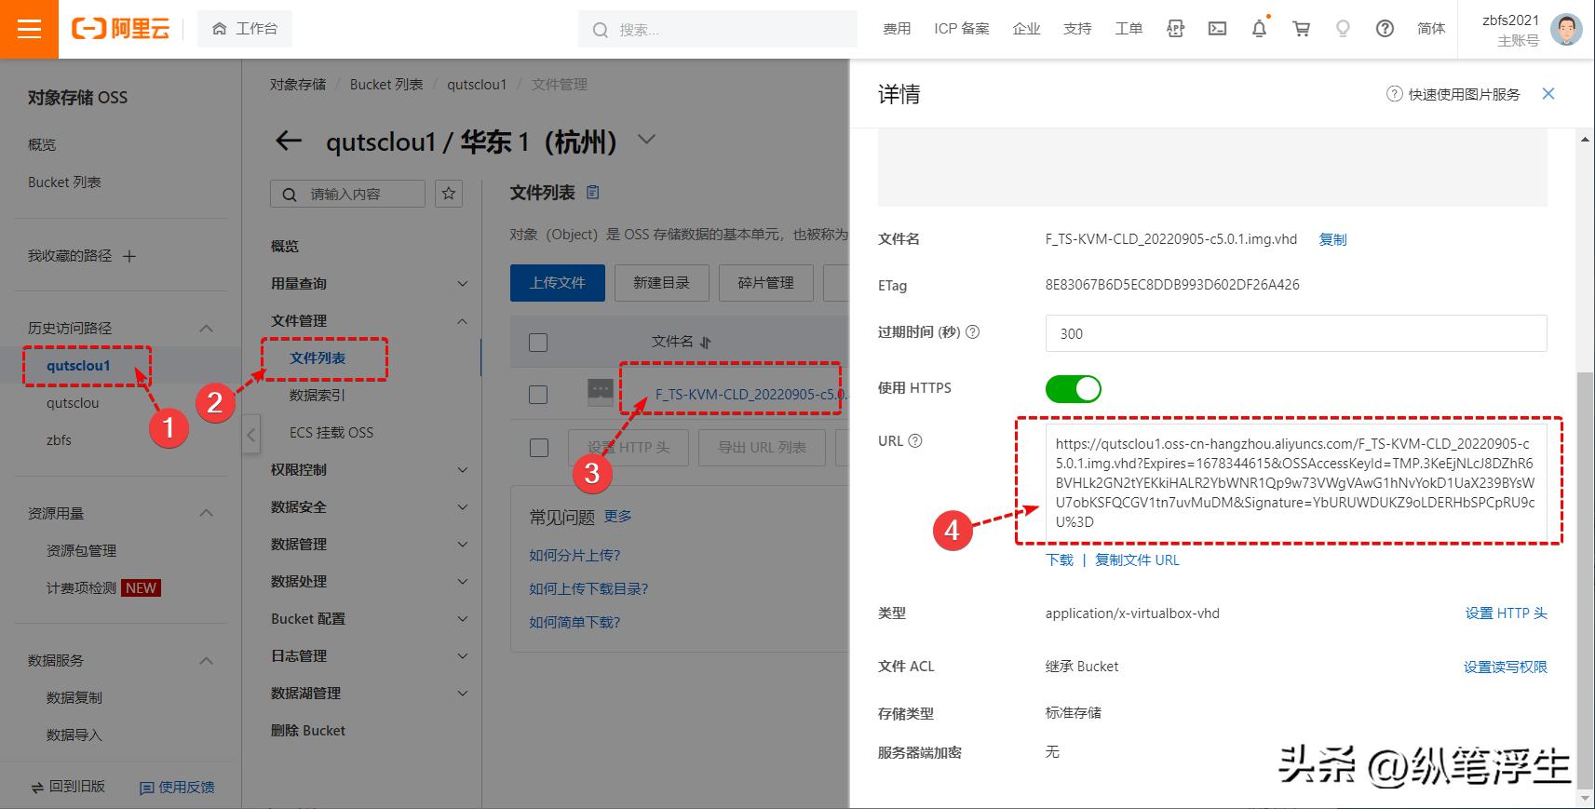The width and height of the screenshot is (1595, 809).
Task: Click the 请输入内容 bucket search field
Action: point(347,194)
